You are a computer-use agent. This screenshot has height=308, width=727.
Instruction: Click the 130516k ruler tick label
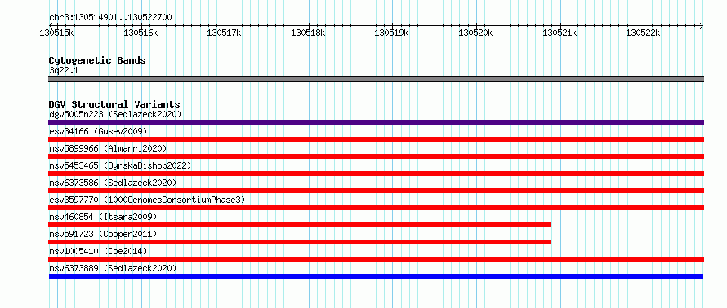tap(141, 33)
